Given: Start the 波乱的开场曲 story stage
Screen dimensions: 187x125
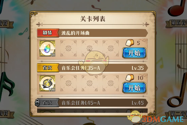Looking at the screenshot, I should [x=134, y=53].
